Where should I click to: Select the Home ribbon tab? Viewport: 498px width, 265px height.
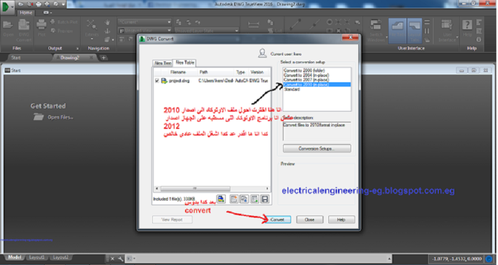[x=26, y=13]
